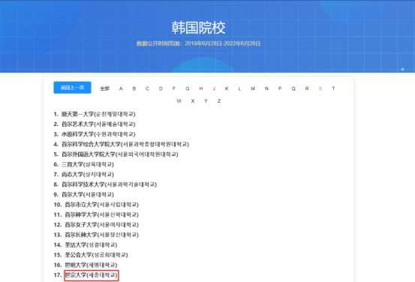Open 首尔神学大学 list entry
This screenshot has height=282, width=415.
pyautogui.click(x=101, y=214)
